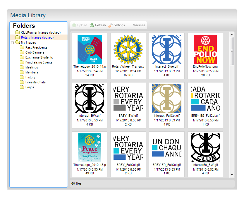Screen dimensions: 244x201
Task: Click the scrollbar up arrow
Action: pyautogui.click(x=232, y=34)
